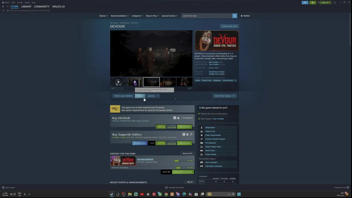Image resolution: width=352 pixels, height=198 pixels.
Task: Open the WALEO.10 profile tab
Action: 58,7
